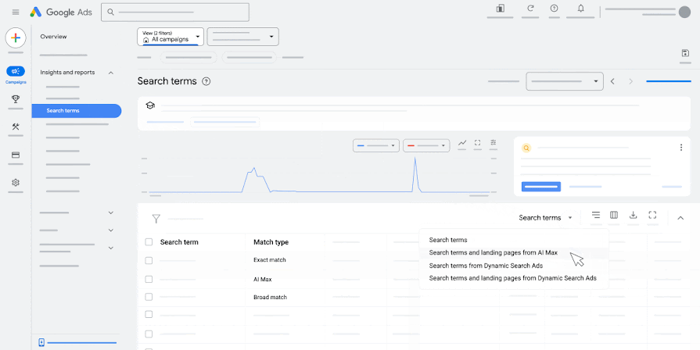The width and height of the screenshot is (700, 350).
Task: Click the refresh icon in header
Action: (x=530, y=8)
